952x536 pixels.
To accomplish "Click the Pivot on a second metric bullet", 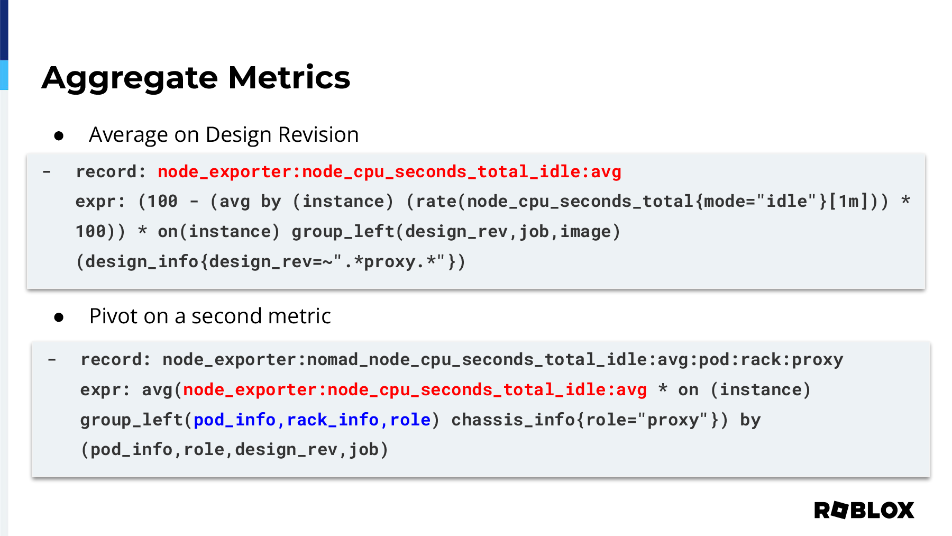I will (210, 316).
